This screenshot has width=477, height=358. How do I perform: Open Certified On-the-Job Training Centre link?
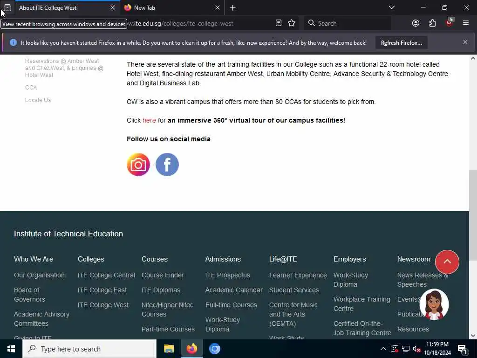pos(362,328)
